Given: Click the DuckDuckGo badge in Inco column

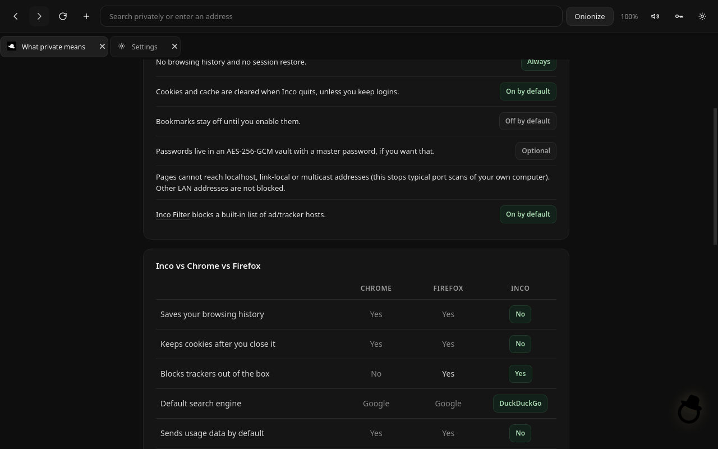Looking at the screenshot, I should point(520,404).
